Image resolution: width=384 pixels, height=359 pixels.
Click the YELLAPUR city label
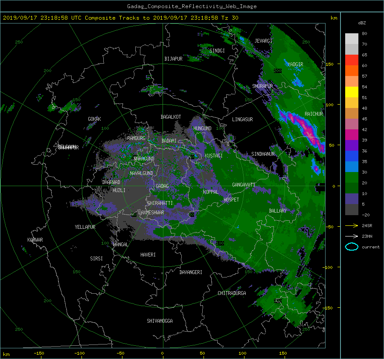point(85,227)
